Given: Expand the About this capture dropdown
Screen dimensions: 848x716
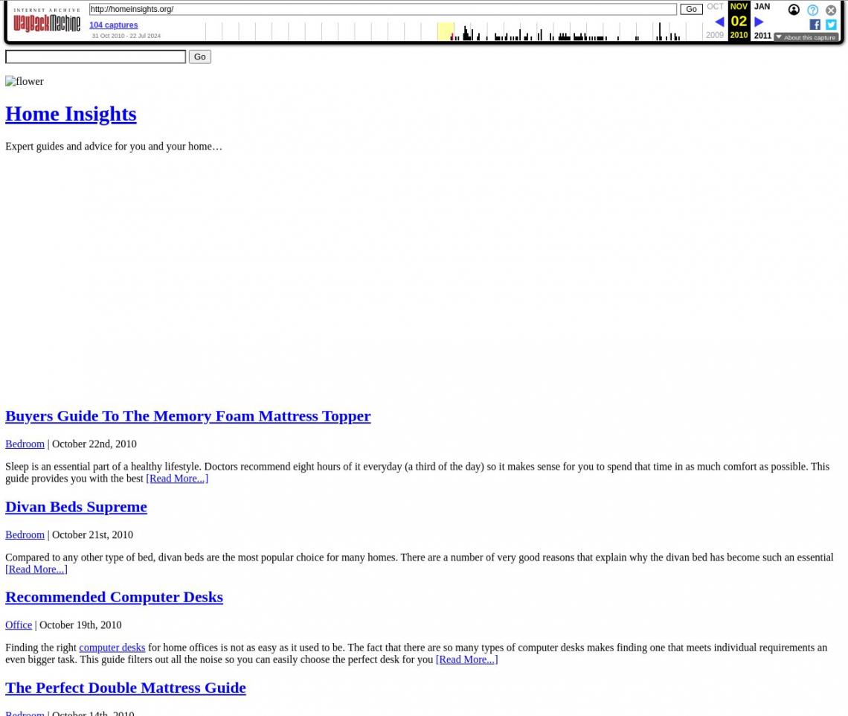Looking at the screenshot, I should pyautogui.click(x=806, y=37).
